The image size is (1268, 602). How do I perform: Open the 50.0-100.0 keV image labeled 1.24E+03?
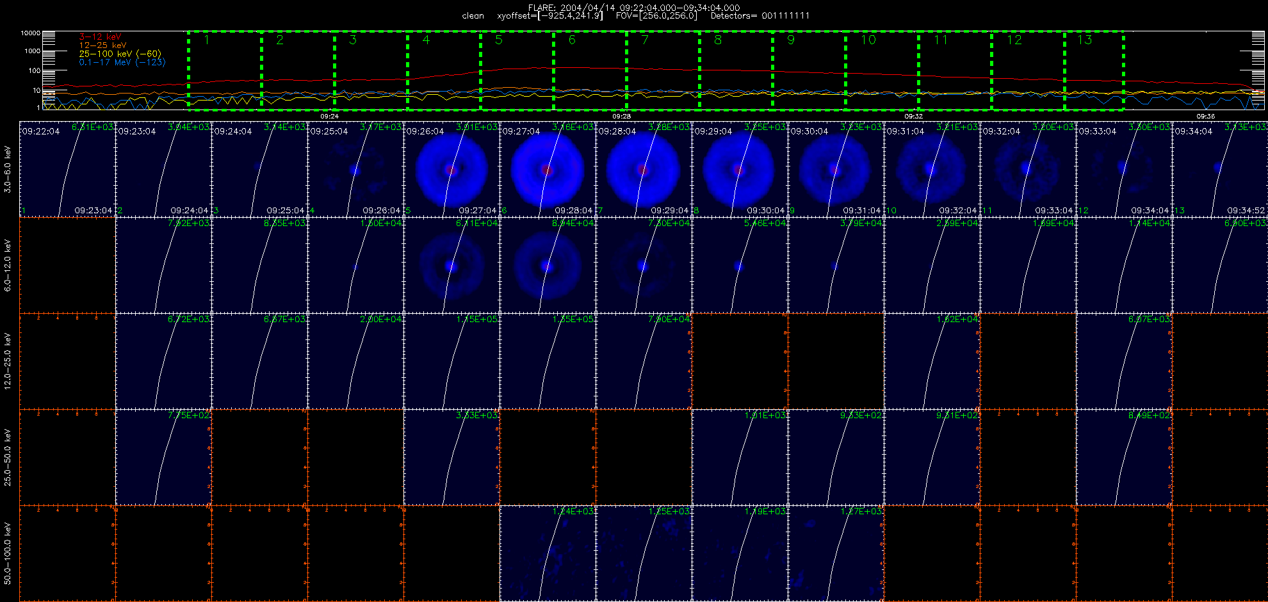coord(548,553)
